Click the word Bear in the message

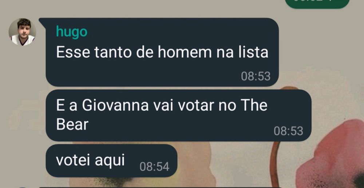[72, 125]
